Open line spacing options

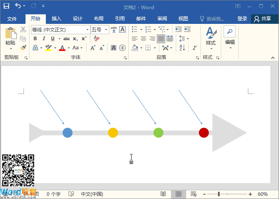coord(184,39)
